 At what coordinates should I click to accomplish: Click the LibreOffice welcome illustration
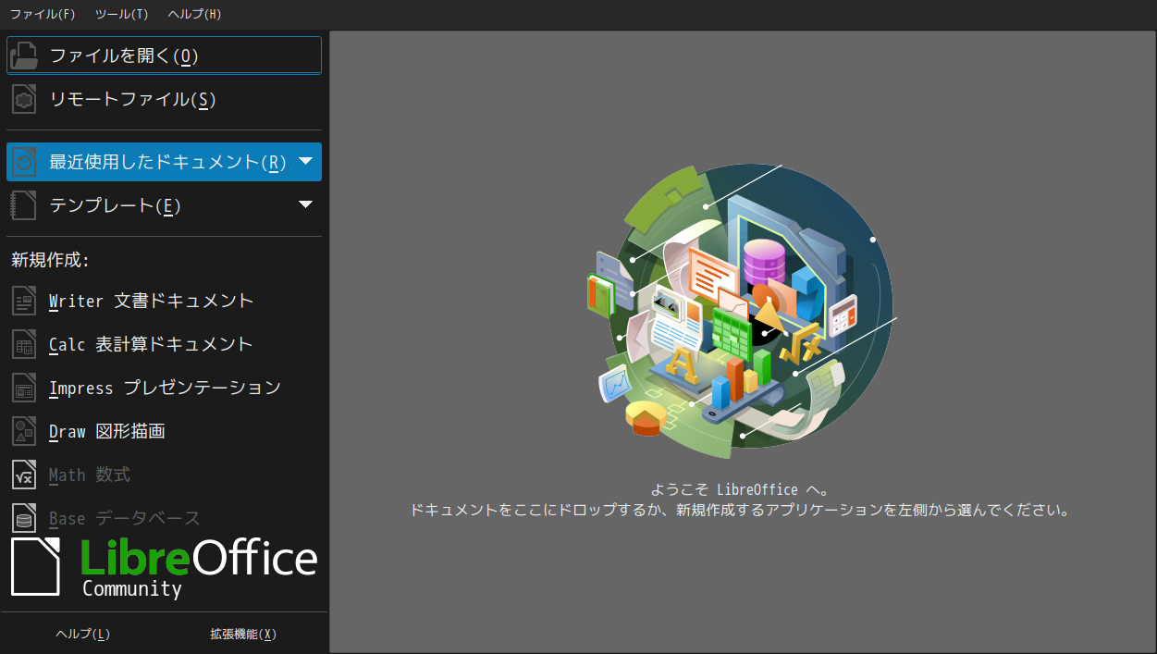pyautogui.click(x=741, y=312)
